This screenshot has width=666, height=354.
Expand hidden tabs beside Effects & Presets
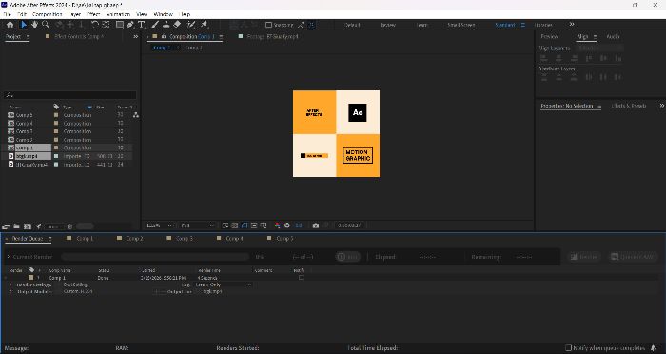coord(662,106)
